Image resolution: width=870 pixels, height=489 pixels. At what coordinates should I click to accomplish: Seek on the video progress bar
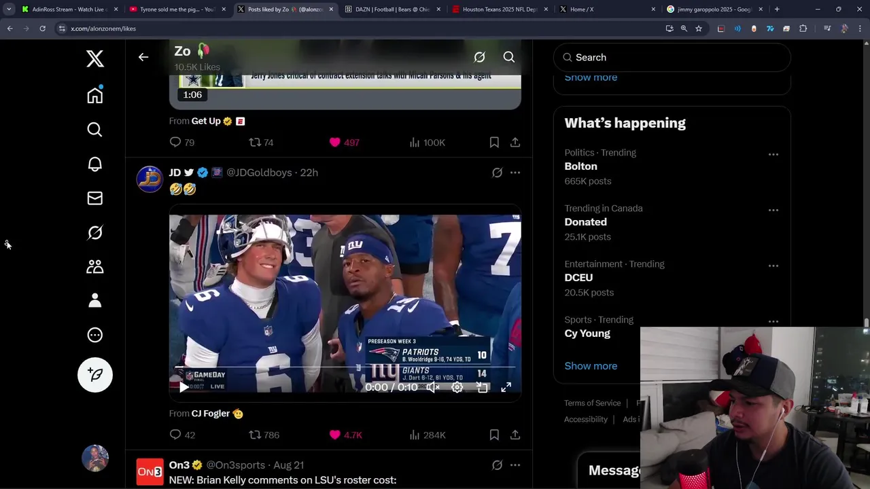(345, 367)
